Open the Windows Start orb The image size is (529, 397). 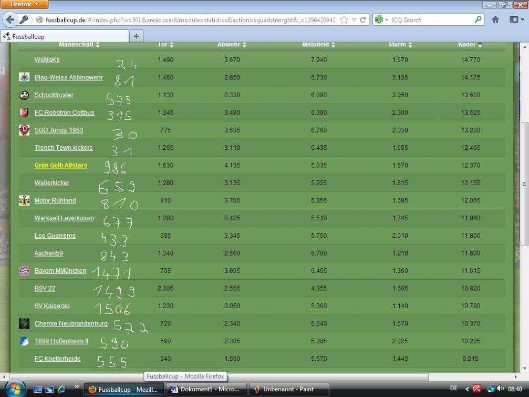(x=15, y=388)
